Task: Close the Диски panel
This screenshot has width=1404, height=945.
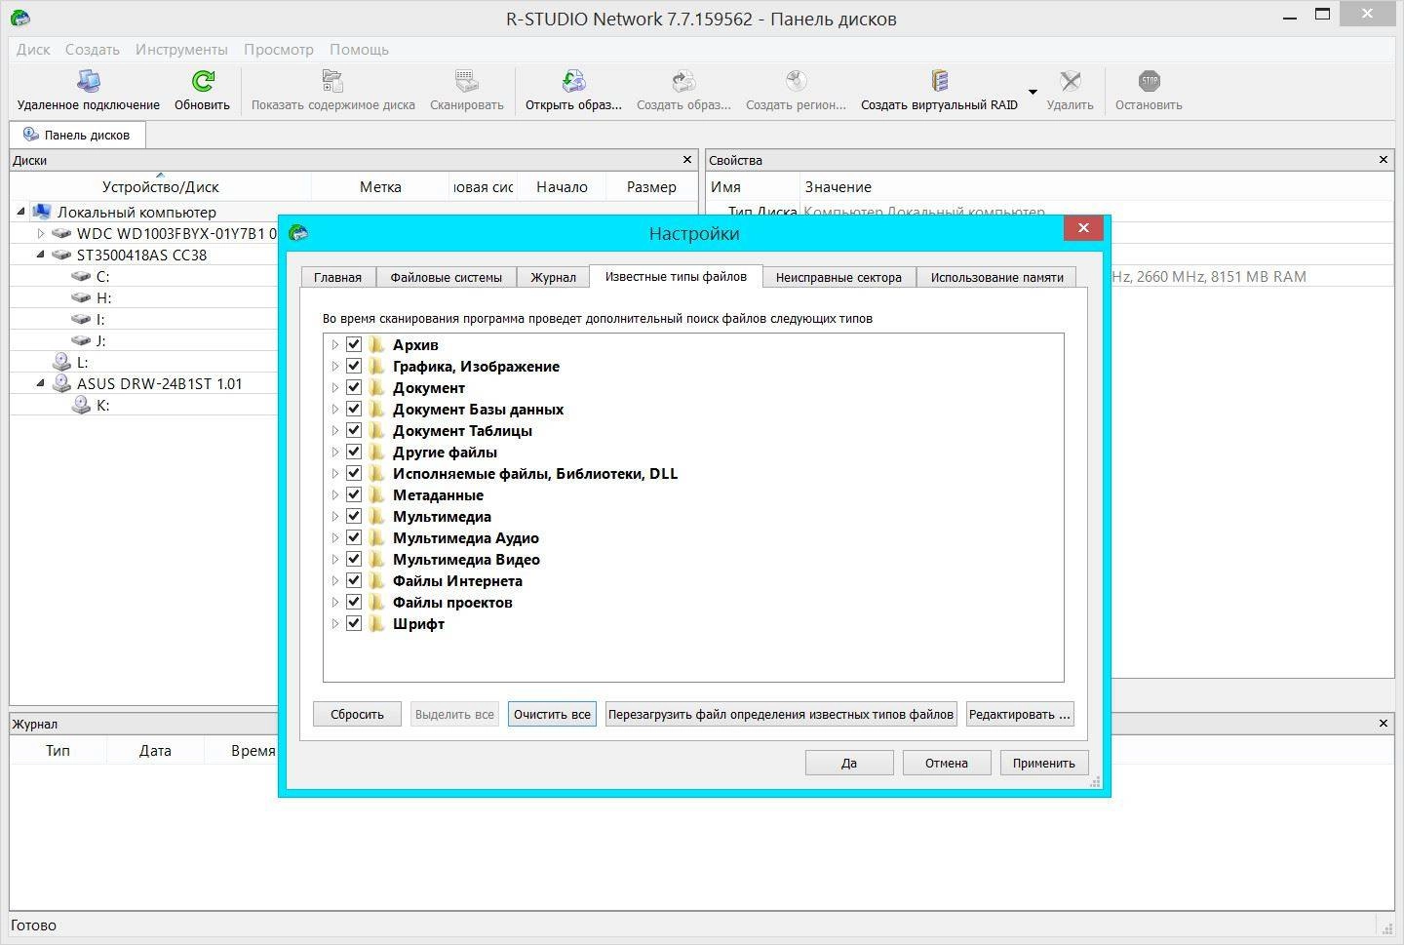Action: coord(687,159)
